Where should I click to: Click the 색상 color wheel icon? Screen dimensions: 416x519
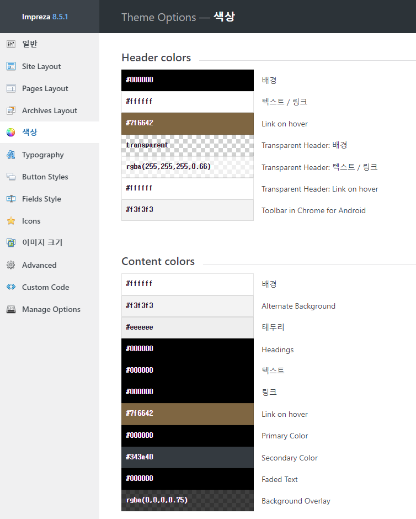[x=11, y=133]
